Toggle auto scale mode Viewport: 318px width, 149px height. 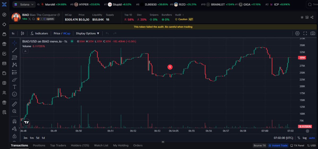click(312, 138)
